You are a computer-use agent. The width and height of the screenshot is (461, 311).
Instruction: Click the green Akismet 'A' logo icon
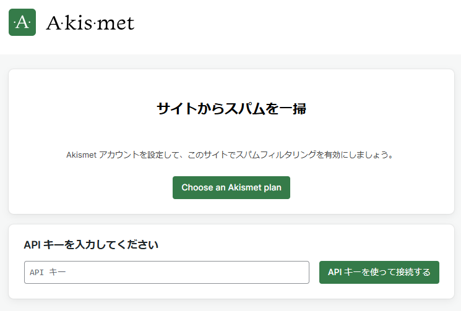pyautogui.click(x=22, y=22)
